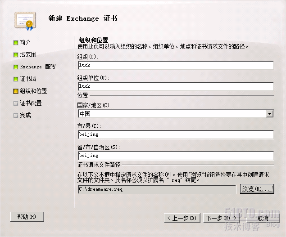Select the 组织和位置 wizard step
286x237 pixels.
pos(34,91)
